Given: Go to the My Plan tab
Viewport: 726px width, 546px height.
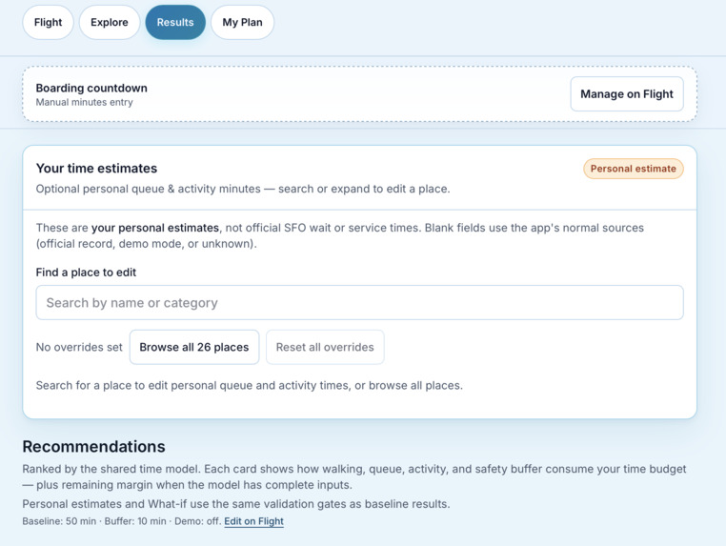Looking at the screenshot, I should tap(242, 22).
